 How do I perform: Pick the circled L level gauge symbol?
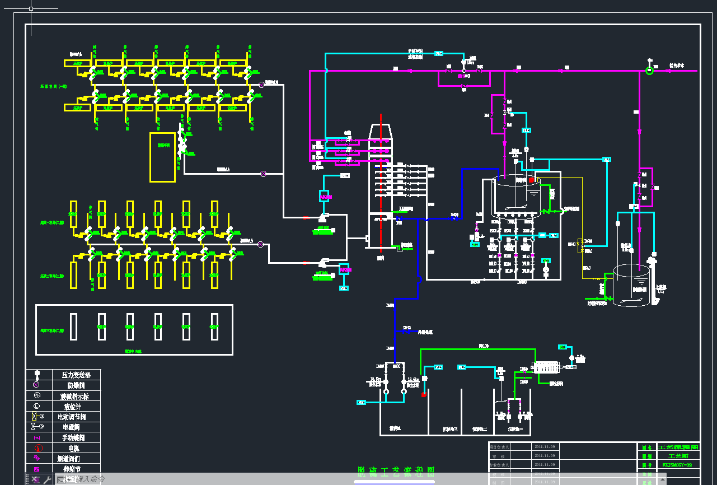point(37,406)
